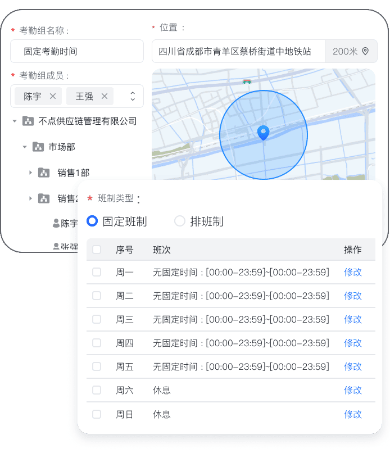Click the blue map marker pin

[x=262, y=133]
